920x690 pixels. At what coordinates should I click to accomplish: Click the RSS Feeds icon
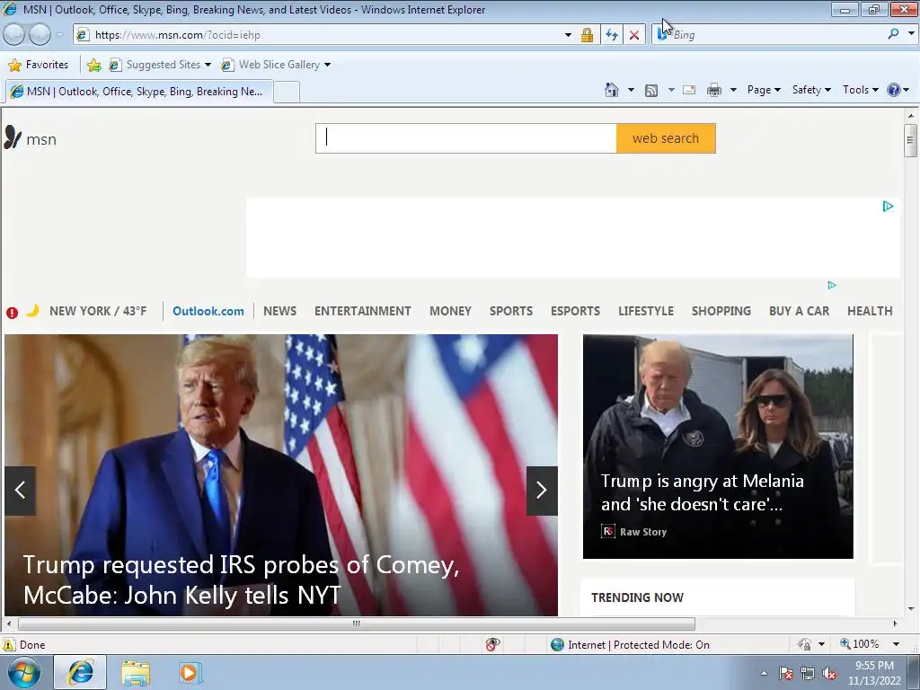pos(650,91)
